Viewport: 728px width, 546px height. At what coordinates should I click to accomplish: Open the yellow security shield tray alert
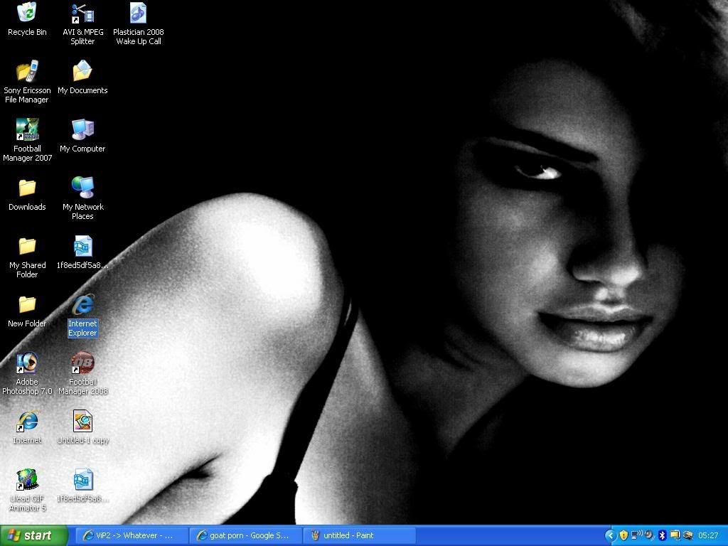pyautogui.click(x=623, y=536)
